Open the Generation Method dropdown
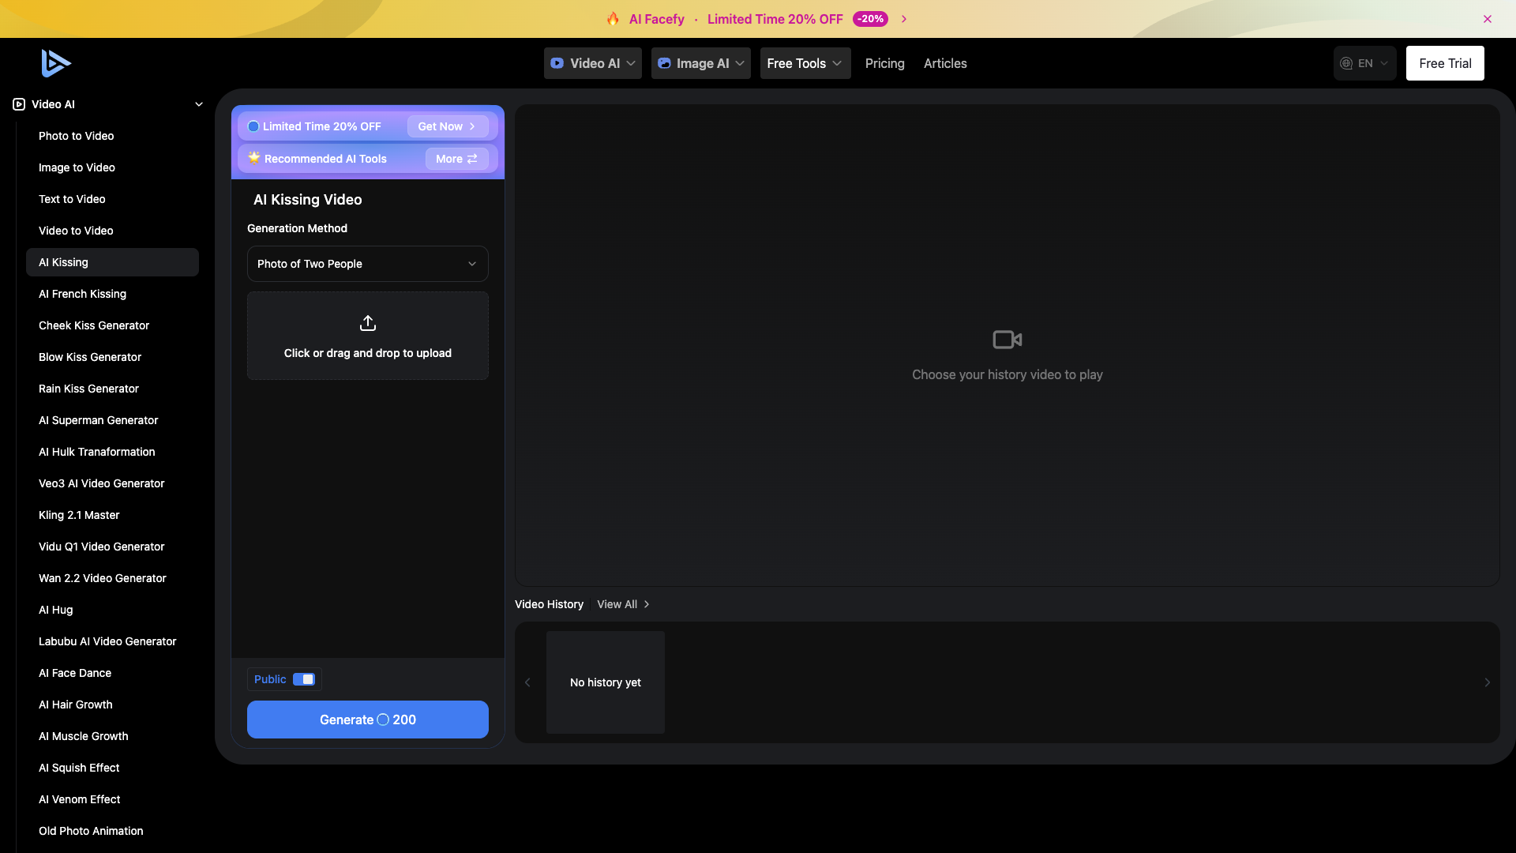This screenshot has width=1516, height=853. [x=368, y=264]
